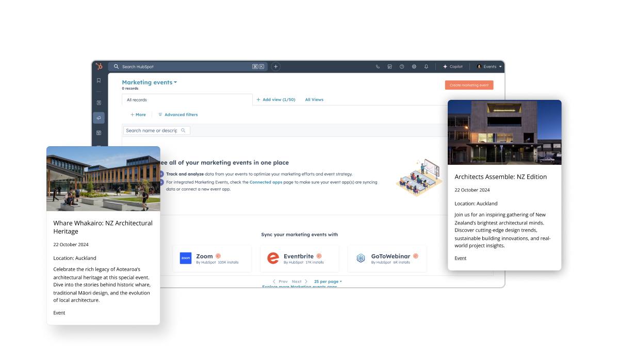Click Create marketing event
Image resolution: width=619 pixels, height=348 pixels.
click(x=469, y=85)
